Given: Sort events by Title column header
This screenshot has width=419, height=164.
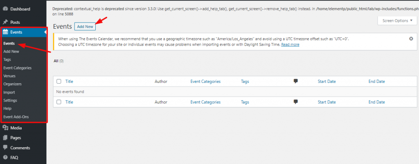Looking at the screenshot, I should [69, 82].
